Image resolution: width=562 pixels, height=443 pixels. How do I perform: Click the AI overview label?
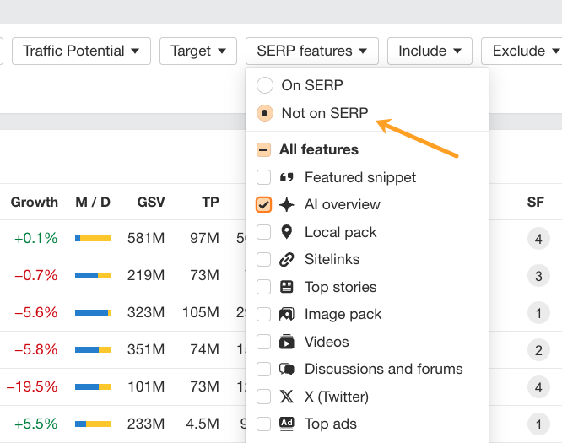point(343,205)
